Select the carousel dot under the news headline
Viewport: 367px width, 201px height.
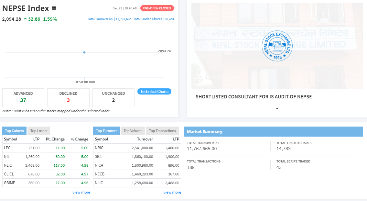[277, 108]
